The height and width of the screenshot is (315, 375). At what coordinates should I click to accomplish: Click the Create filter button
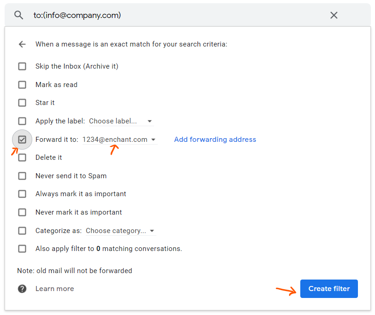(329, 289)
